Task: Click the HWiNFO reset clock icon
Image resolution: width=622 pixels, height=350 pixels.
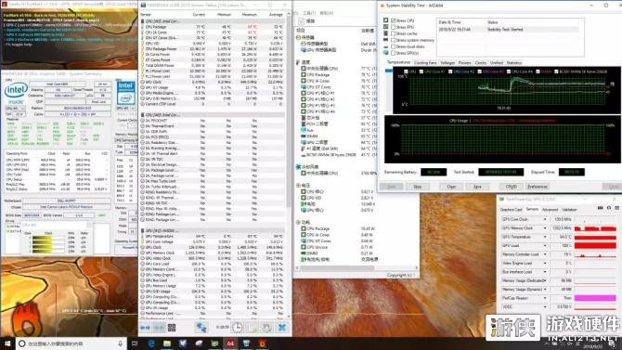Action: pyautogui.click(x=238, y=328)
